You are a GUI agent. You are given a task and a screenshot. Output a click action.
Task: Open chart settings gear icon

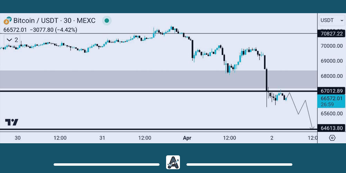(332, 138)
